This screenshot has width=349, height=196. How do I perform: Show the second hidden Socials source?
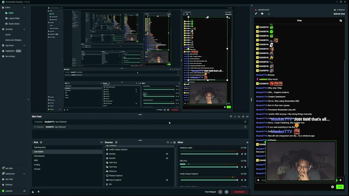[167, 158]
